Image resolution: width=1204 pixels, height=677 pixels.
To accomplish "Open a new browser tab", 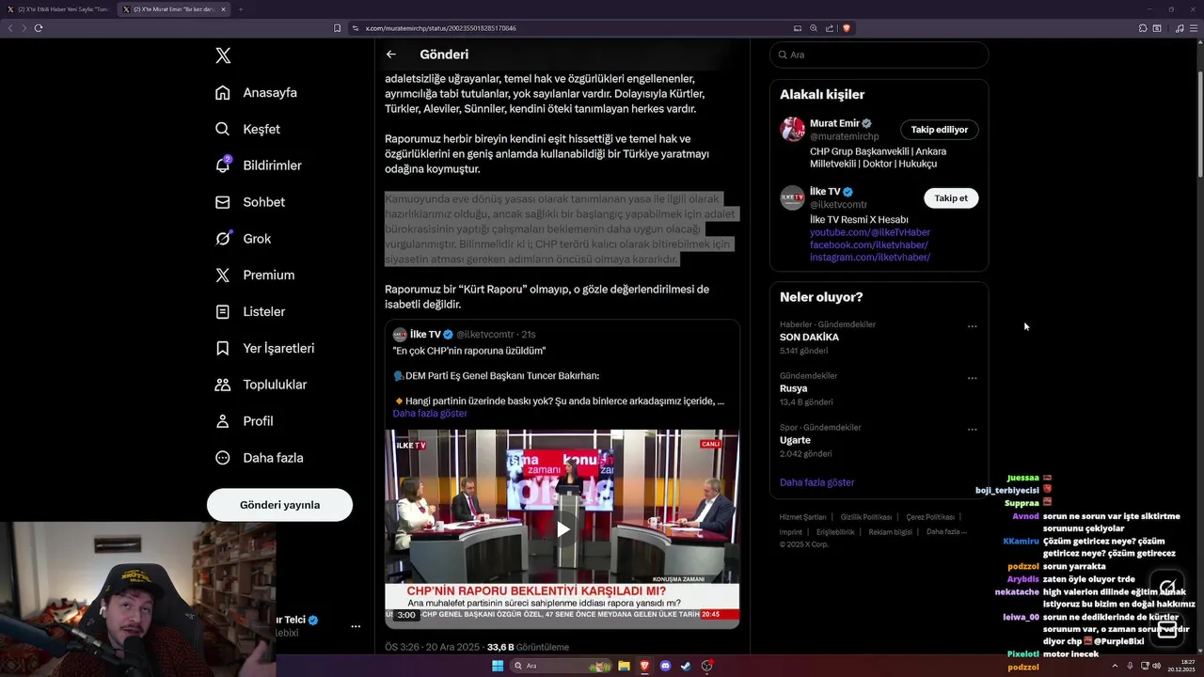I will pos(240,9).
